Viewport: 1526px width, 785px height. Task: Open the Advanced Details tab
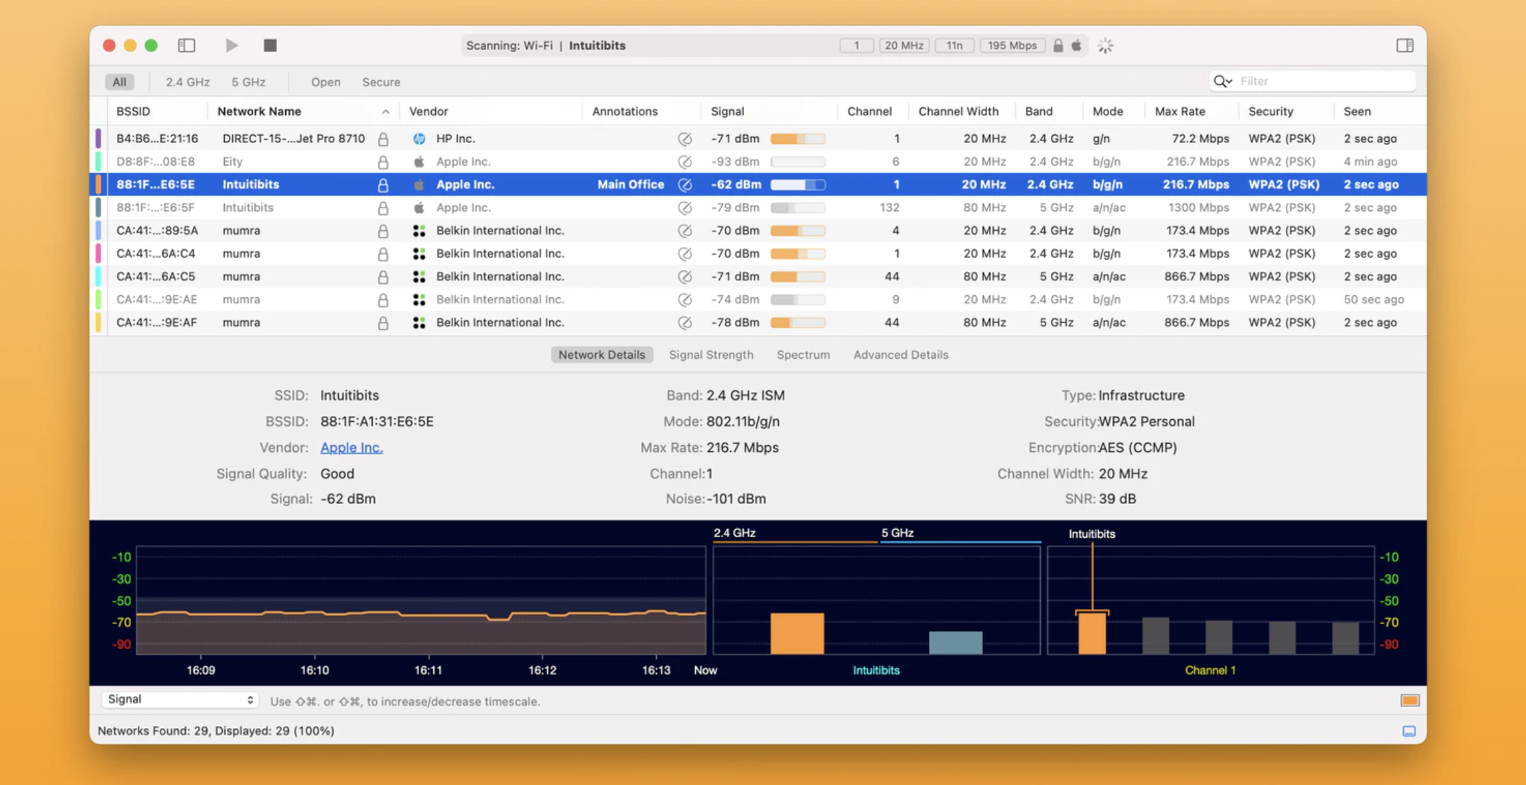tap(901, 355)
